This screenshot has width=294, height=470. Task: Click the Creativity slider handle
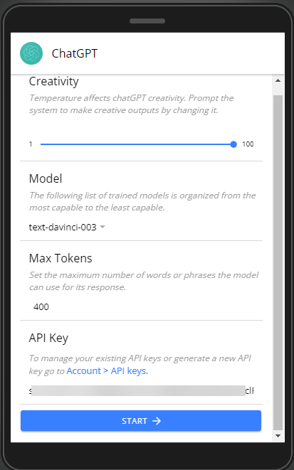point(233,144)
